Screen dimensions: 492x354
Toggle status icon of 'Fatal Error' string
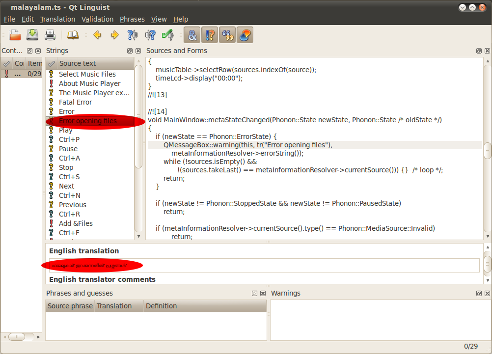point(51,102)
